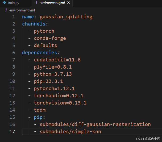Click the submodules/simple-knn path
The height and width of the screenshot is (142, 162).
coord(70,132)
